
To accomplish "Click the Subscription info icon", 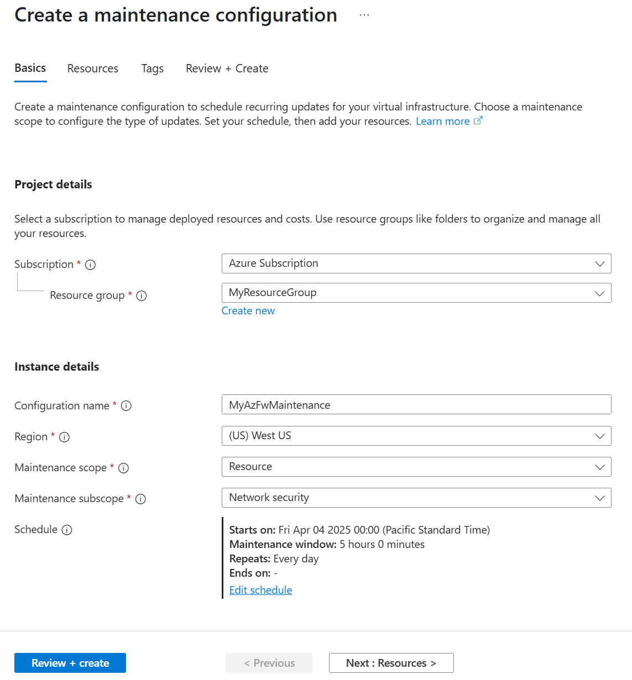I will coord(90,265).
